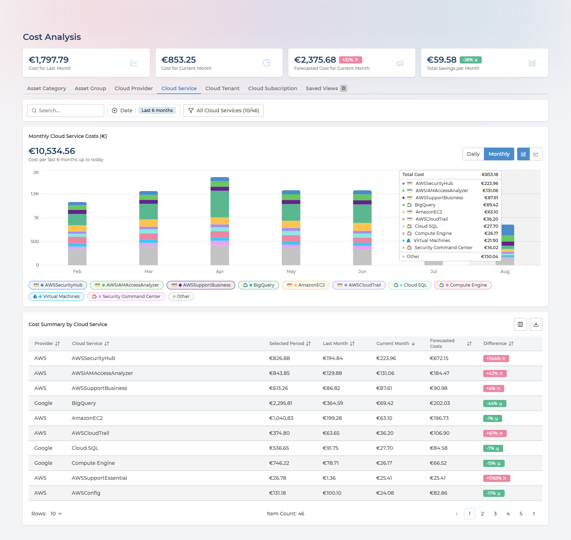Click the Apr stacked bar

220,221
